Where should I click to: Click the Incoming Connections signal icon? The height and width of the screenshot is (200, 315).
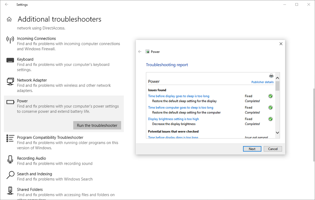point(10,39)
